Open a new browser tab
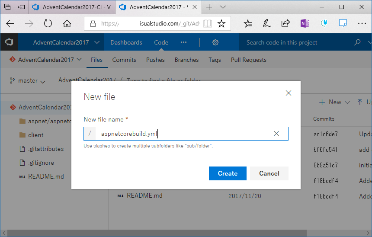Screen dimensions: 372x237 [x=209, y=7]
